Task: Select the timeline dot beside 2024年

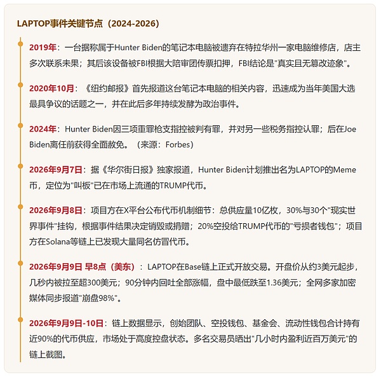Action: [x=20, y=125]
